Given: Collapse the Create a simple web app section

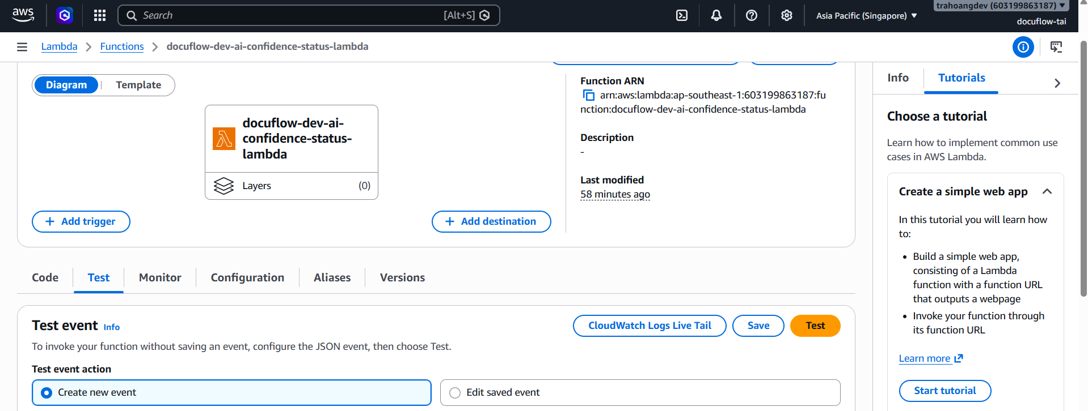Looking at the screenshot, I should [1047, 192].
